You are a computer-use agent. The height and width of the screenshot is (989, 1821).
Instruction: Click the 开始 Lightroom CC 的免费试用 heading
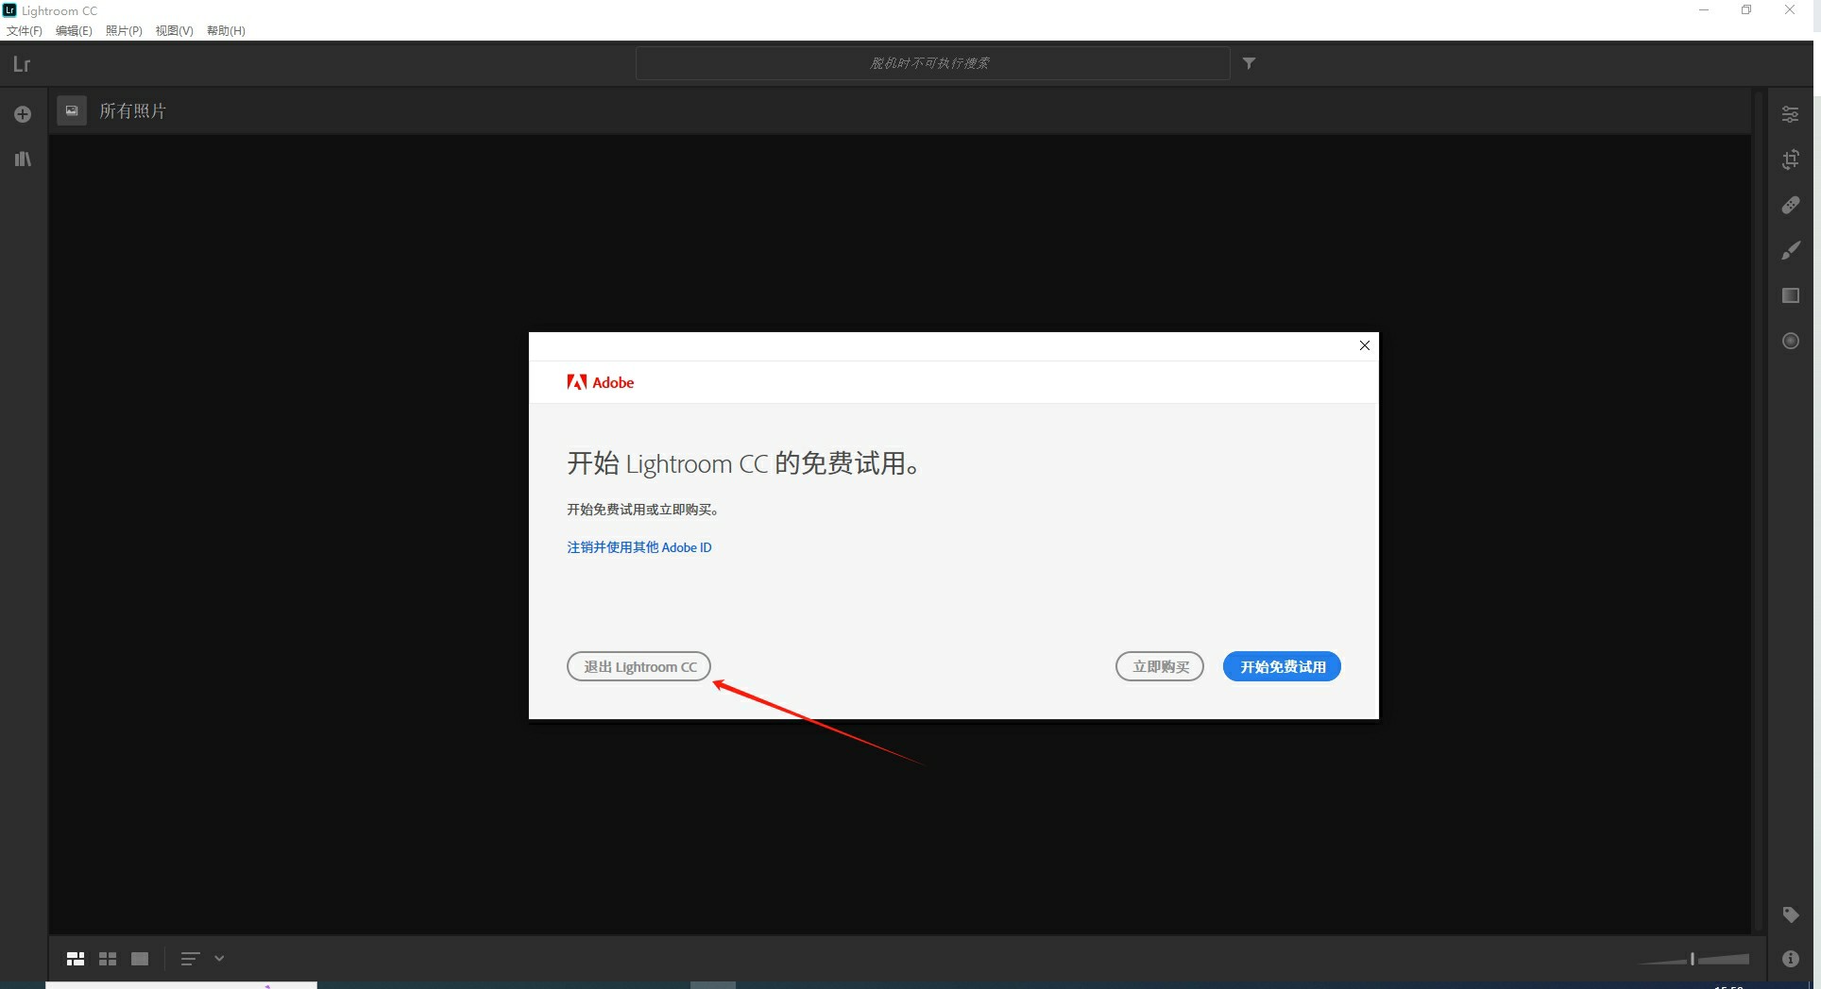pyautogui.click(x=743, y=463)
